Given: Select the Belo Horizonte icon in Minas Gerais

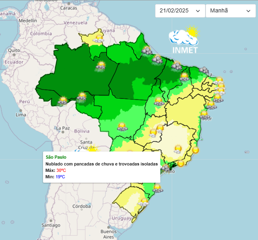Looking at the screenshot, I should pos(178,149).
